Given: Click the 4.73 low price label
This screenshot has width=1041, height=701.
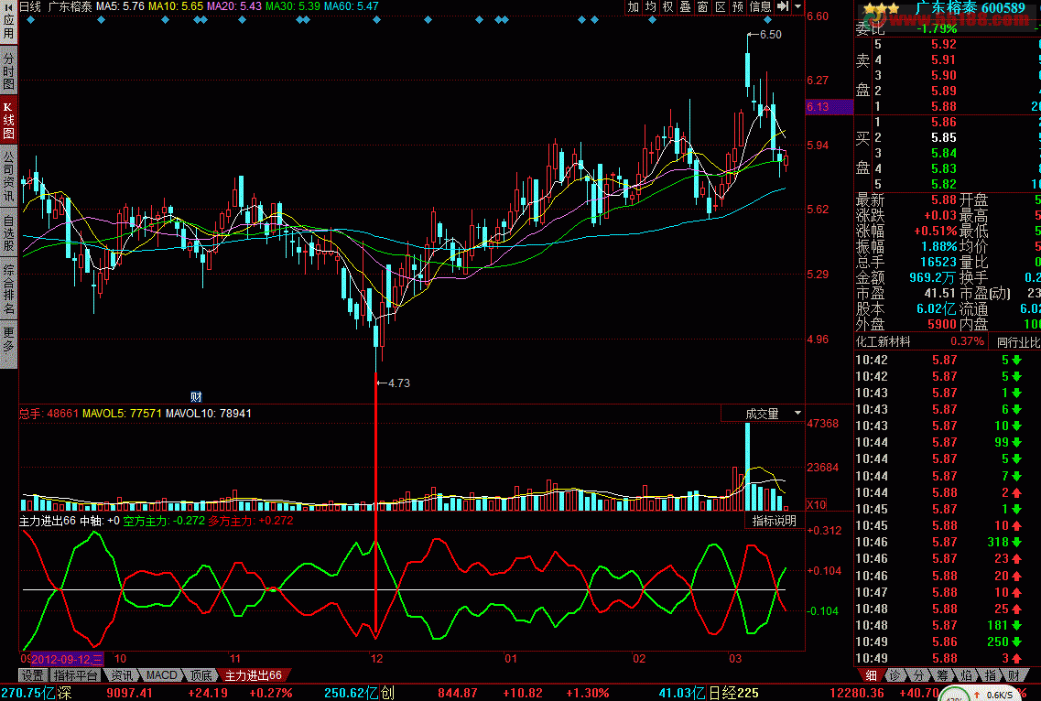Looking at the screenshot, I should click(x=398, y=383).
